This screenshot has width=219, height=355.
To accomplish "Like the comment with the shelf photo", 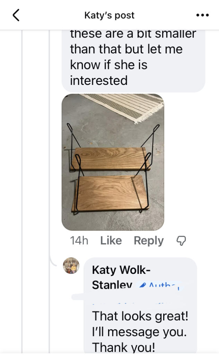I will (111, 241).
